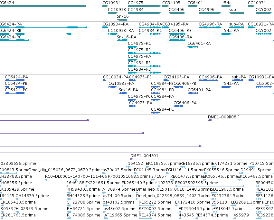Select the CG4975-PA protein label
Screen dimensions: 274x220
[x=141, y=103]
